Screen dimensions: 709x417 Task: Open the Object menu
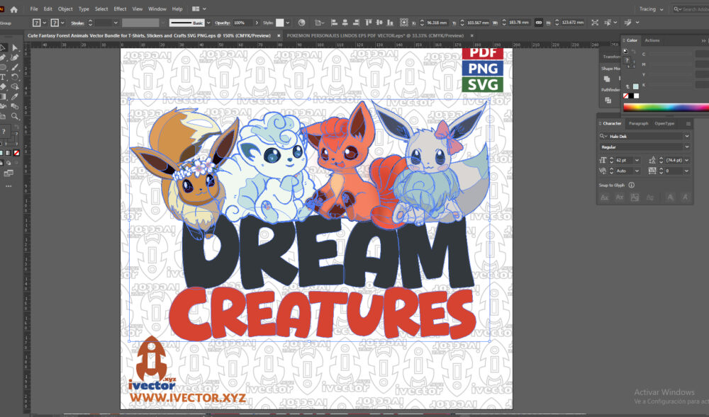(x=65, y=9)
